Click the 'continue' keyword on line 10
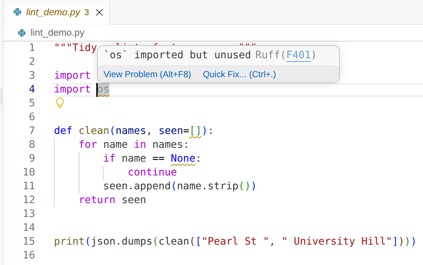 tap(152, 172)
